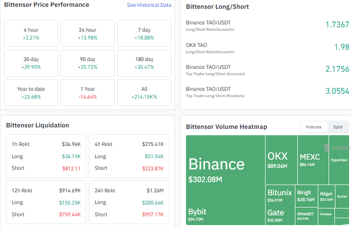Click Binance Top Trader Long/Short (Positions) row

click(268, 92)
